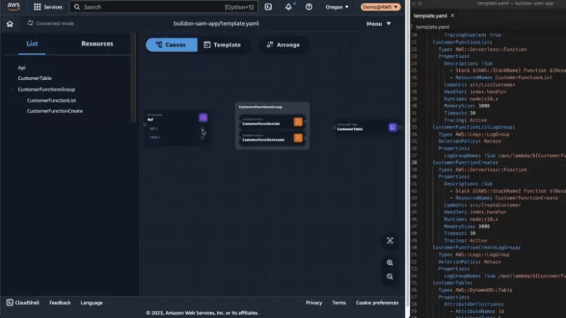Click the CustomerTable left input port
This screenshot has width=566, height=318.
[x=334, y=127]
